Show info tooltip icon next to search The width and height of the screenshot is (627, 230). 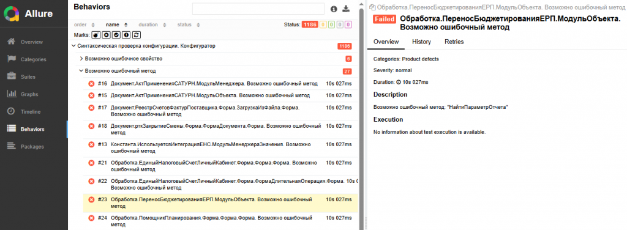click(334, 9)
